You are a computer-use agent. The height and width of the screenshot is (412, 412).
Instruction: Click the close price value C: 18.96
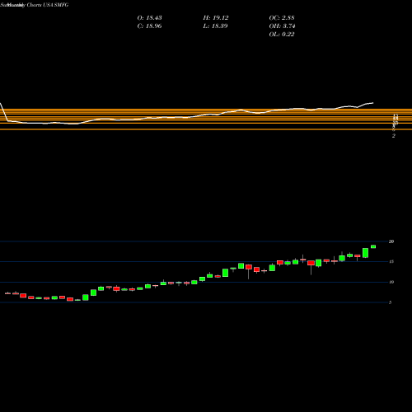click(x=149, y=26)
